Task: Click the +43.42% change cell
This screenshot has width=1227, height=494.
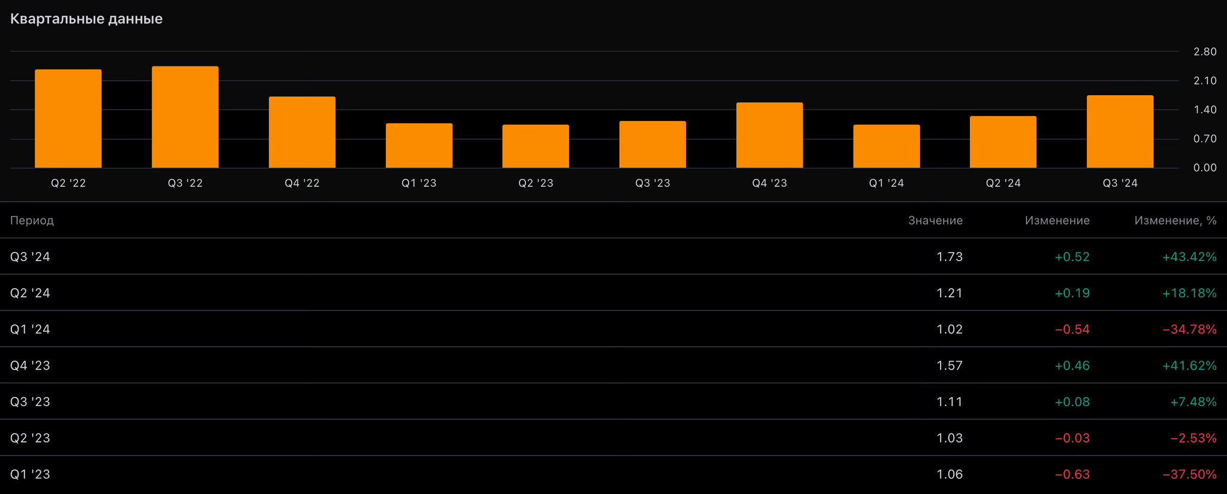Action: [x=1189, y=257]
